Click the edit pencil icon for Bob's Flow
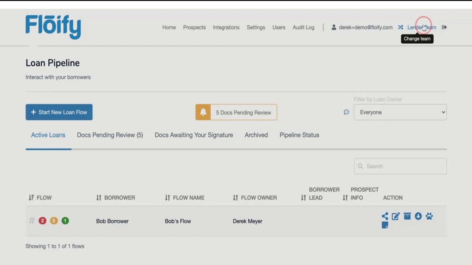This screenshot has height=265, width=472. pyautogui.click(x=396, y=216)
